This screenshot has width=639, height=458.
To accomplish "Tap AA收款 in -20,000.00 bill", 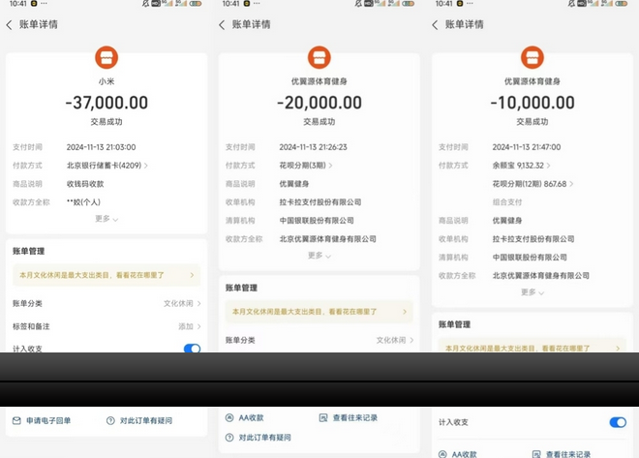I will [251, 417].
